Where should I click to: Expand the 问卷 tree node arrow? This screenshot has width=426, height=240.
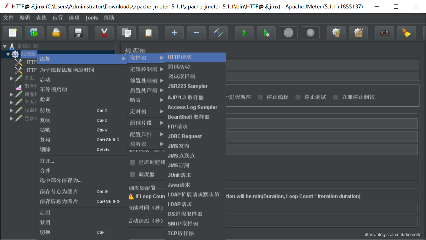tap(12, 95)
